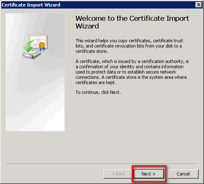Screen dimensions: 204x184
Task: Click the 'Welcome to the Certificate Import Wizard' heading
Action: (x=132, y=22)
